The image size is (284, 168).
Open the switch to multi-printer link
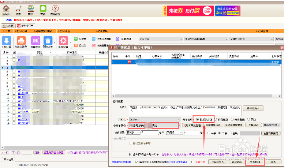point(122,162)
